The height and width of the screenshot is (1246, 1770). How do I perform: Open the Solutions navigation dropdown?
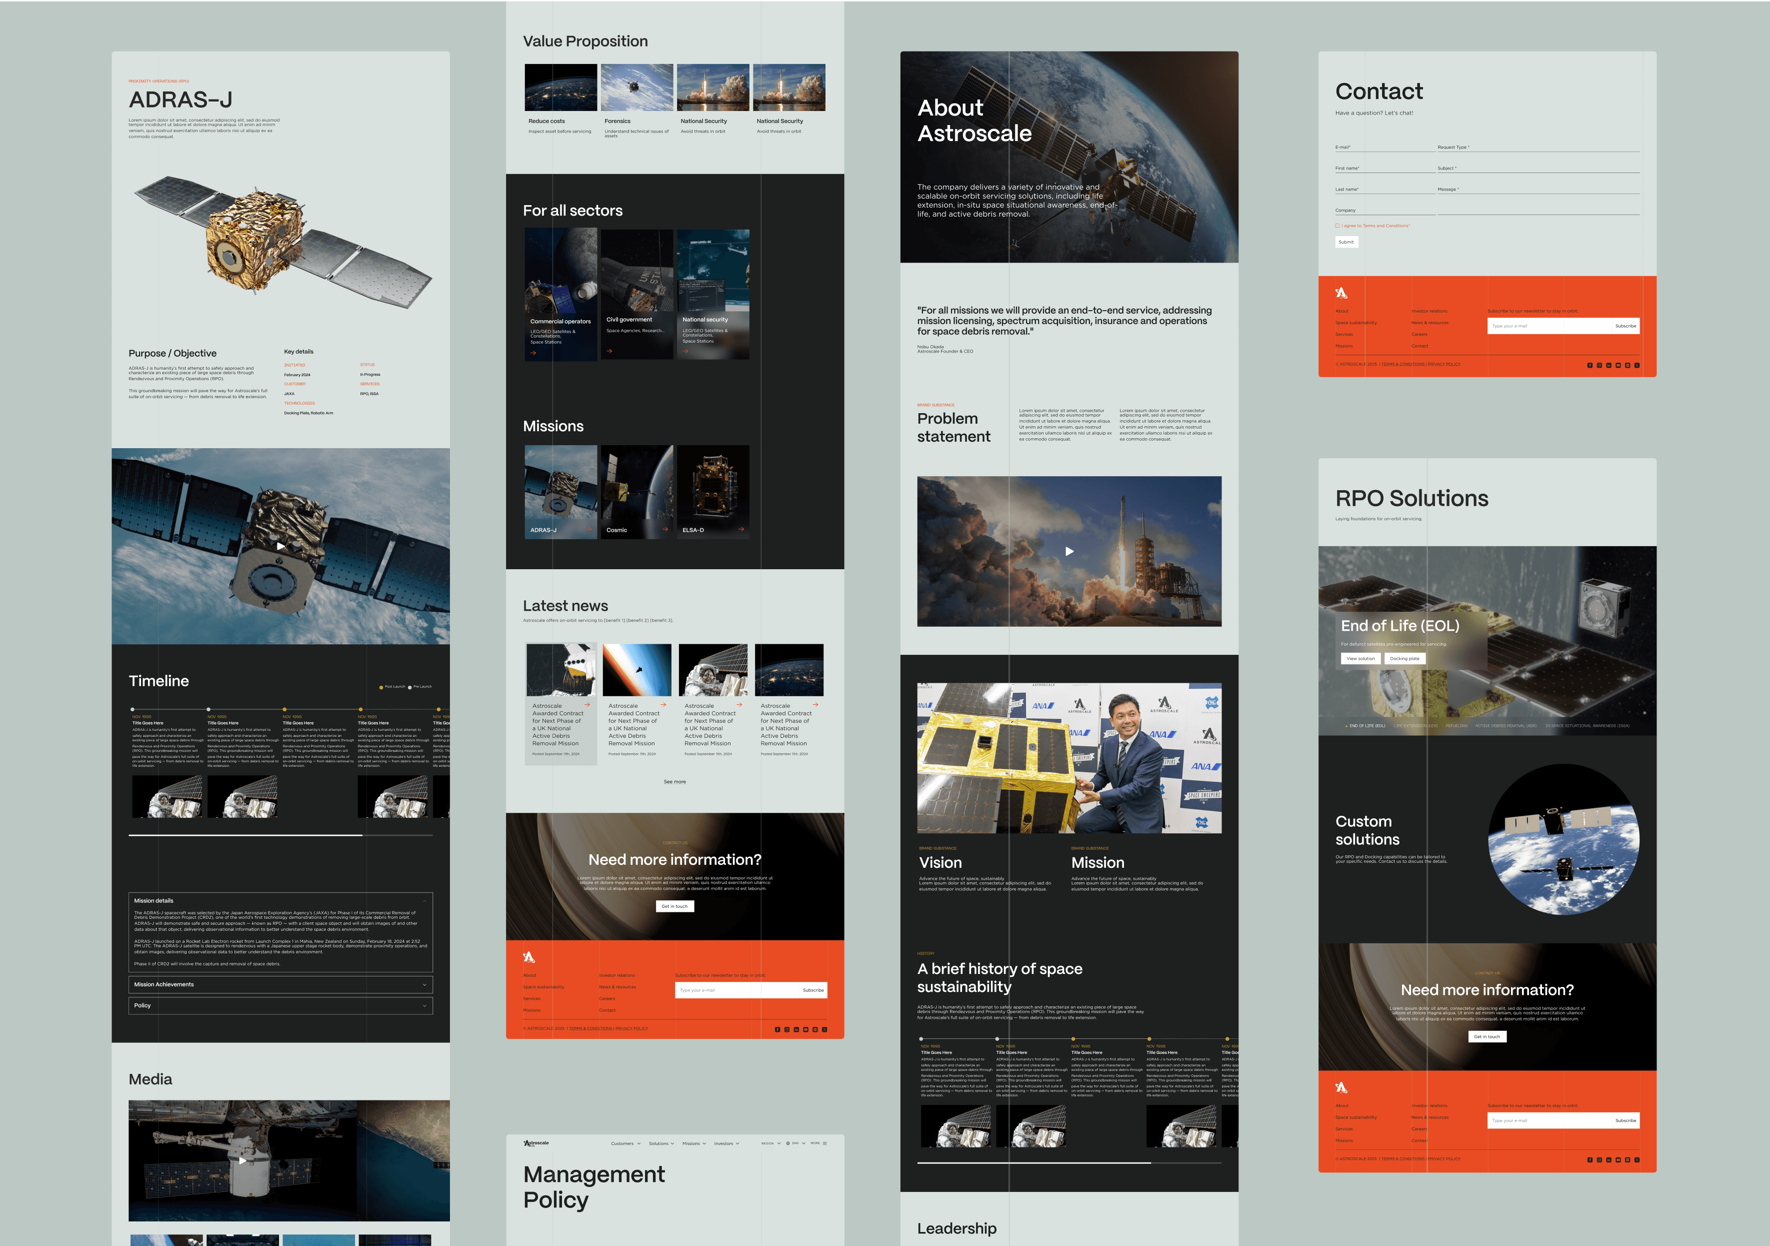tap(660, 1143)
